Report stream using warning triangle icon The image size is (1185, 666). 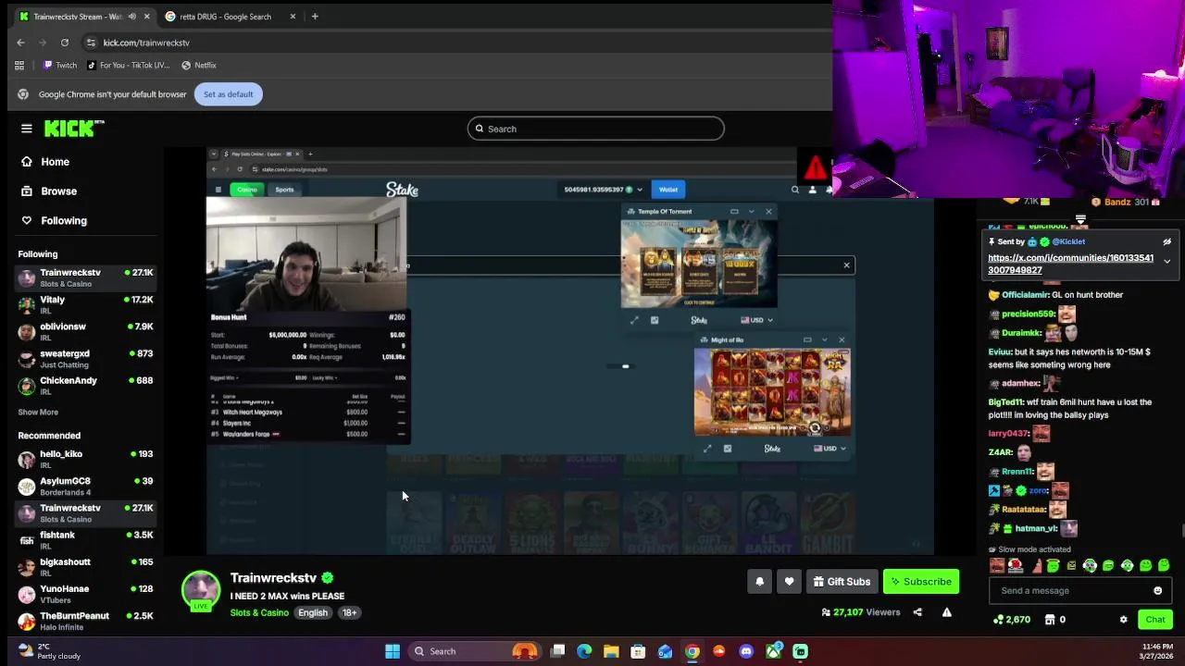point(946,612)
